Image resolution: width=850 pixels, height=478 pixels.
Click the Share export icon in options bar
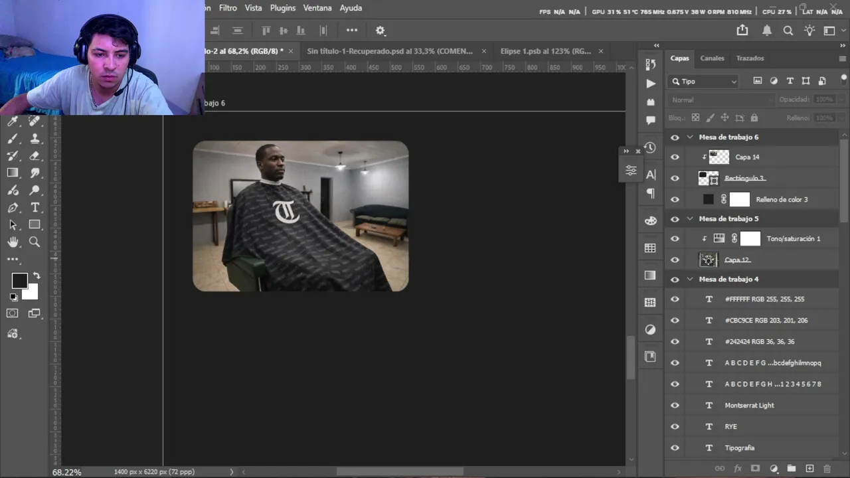coord(742,30)
